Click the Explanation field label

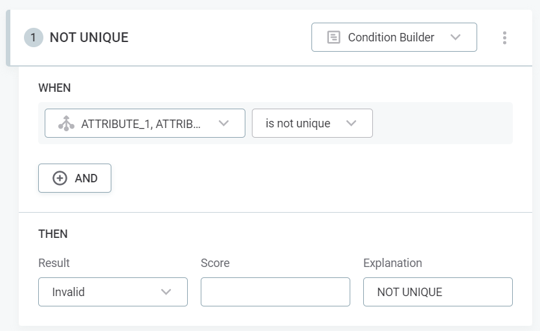click(x=392, y=263)
